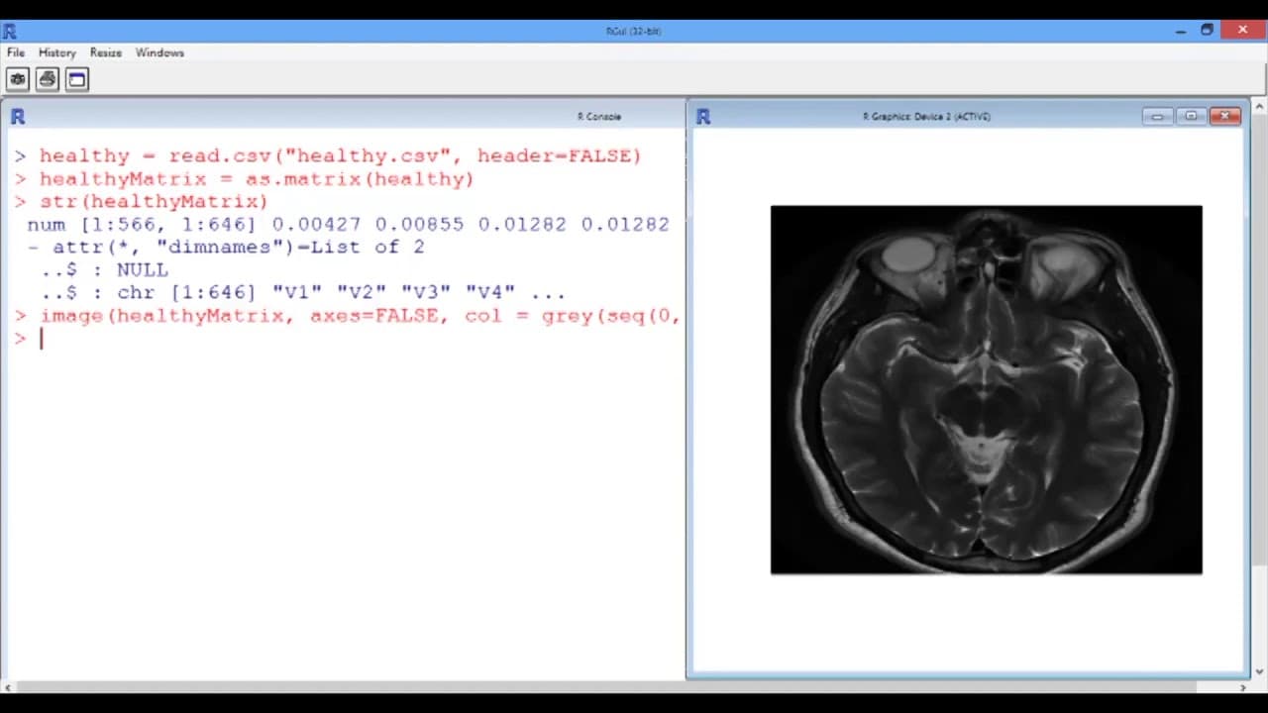The height and width of the screenshot is (713, 1268).
Task: Click the 'attr(*, "dimnames")=List of 2' line
Action: pyautogui.click(x=226, y=248)
